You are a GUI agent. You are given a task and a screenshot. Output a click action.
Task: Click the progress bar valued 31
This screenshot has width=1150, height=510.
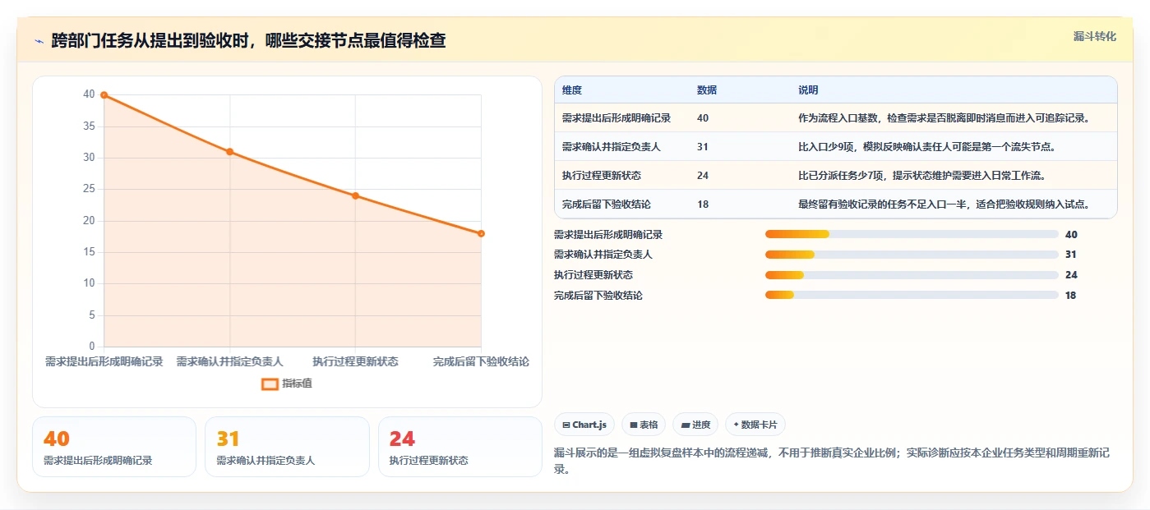912,255
